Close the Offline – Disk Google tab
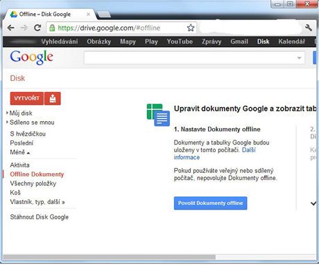319x265 pixels. pyautogui.click(x=88, y=15)
